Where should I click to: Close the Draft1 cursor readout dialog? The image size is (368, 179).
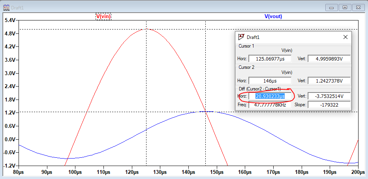(345, 37)
